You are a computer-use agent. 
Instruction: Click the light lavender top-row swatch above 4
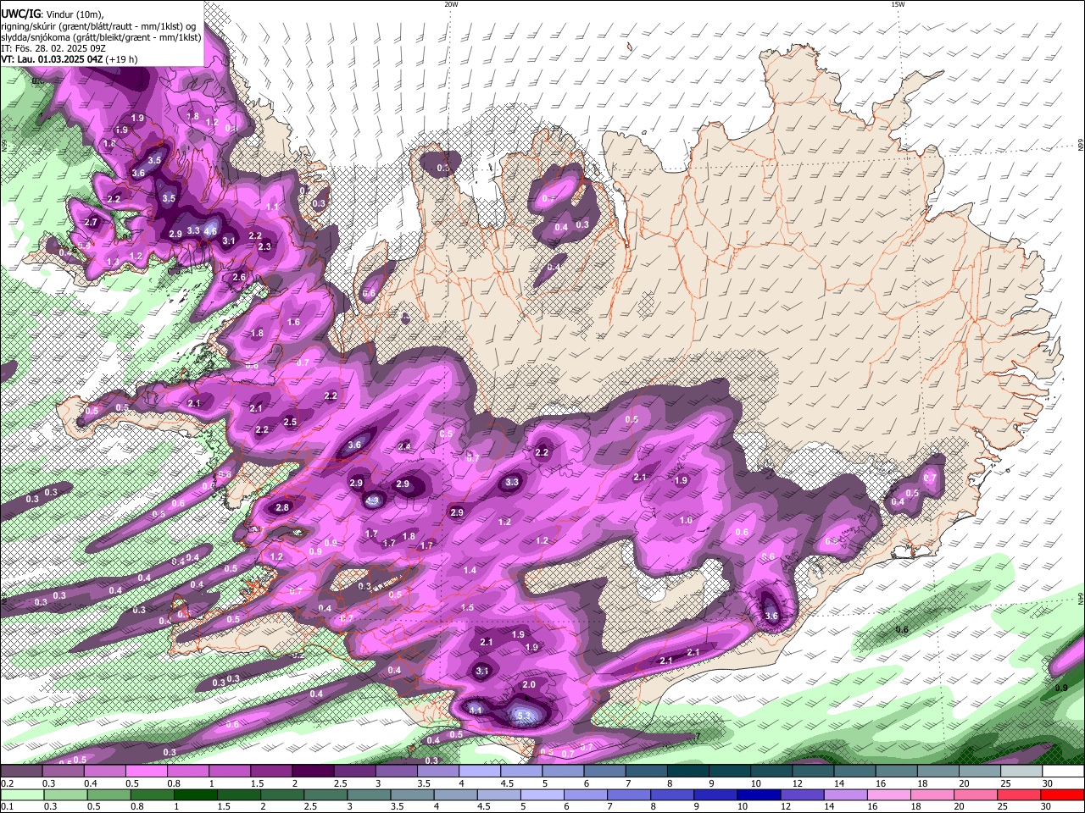click(479, 772)
